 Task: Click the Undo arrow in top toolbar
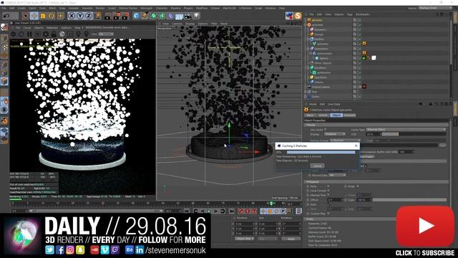(6, 16)
